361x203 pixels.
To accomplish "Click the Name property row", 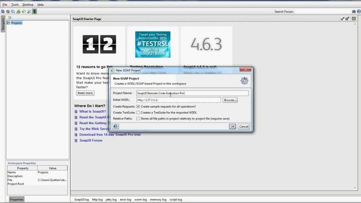I will [37, 172].
